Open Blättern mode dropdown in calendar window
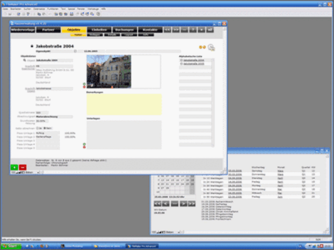The height and width of the screenshot is (250, 334). point(173,232)
